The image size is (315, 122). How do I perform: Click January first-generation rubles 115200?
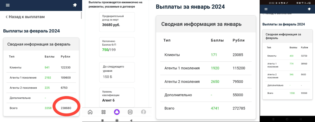[x=239, y=68]
